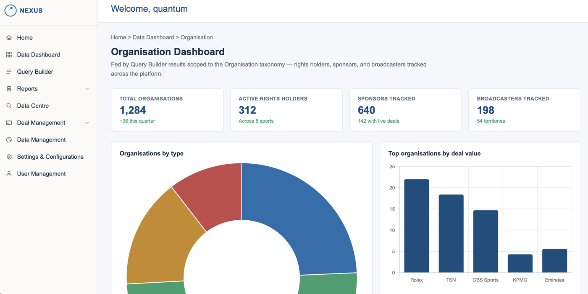Click the '142 with live deals' text
588x294 pixels.
(378, 121)
